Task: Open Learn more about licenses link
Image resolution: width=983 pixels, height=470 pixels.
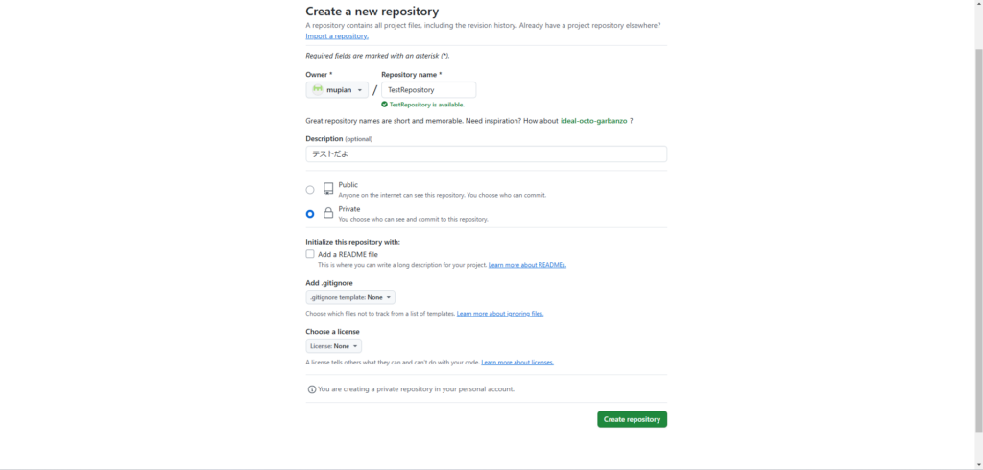Action: coord(517,363)
